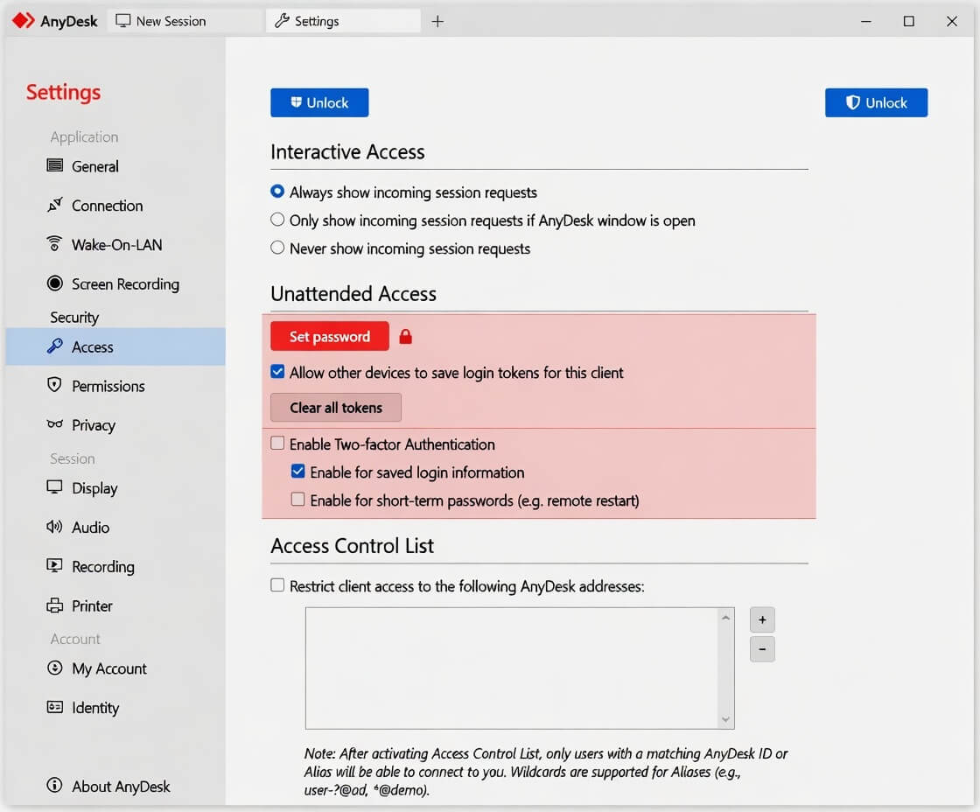980x812 pixels.
Task: Minimize the AnyDesk window
Action: click(x=866, y=21)
